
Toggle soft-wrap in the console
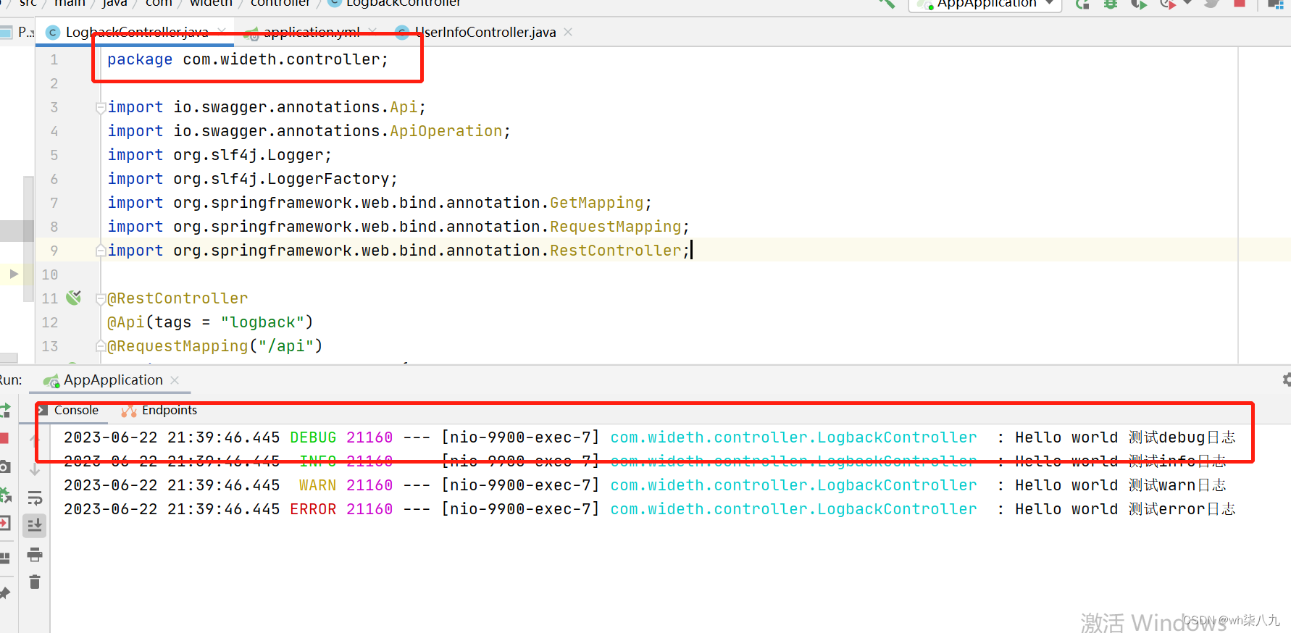[34, 498]
